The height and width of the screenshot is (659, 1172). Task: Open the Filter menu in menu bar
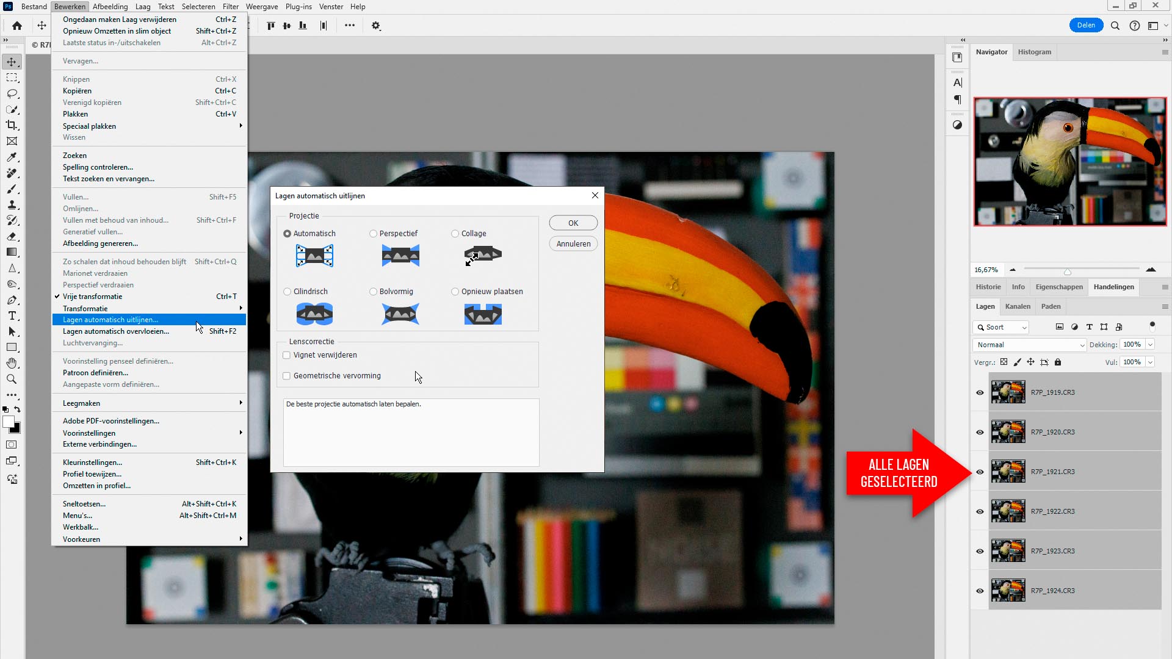(230, 7)
